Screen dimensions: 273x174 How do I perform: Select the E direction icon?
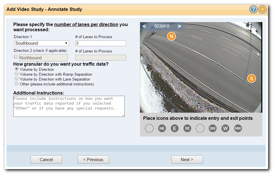pyautogui.click(x=175, y=128)
